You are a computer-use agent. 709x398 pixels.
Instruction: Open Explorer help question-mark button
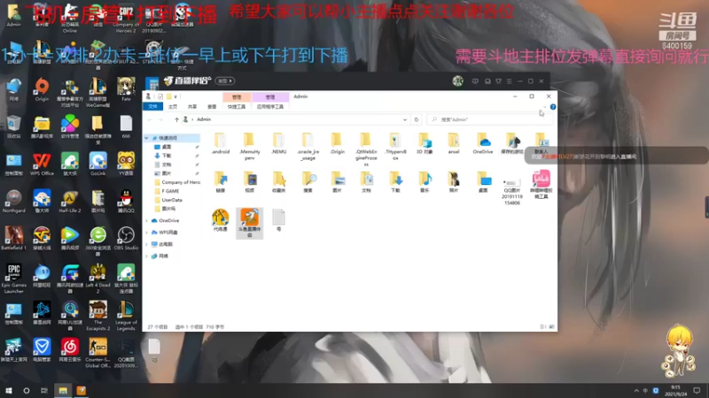552,107
